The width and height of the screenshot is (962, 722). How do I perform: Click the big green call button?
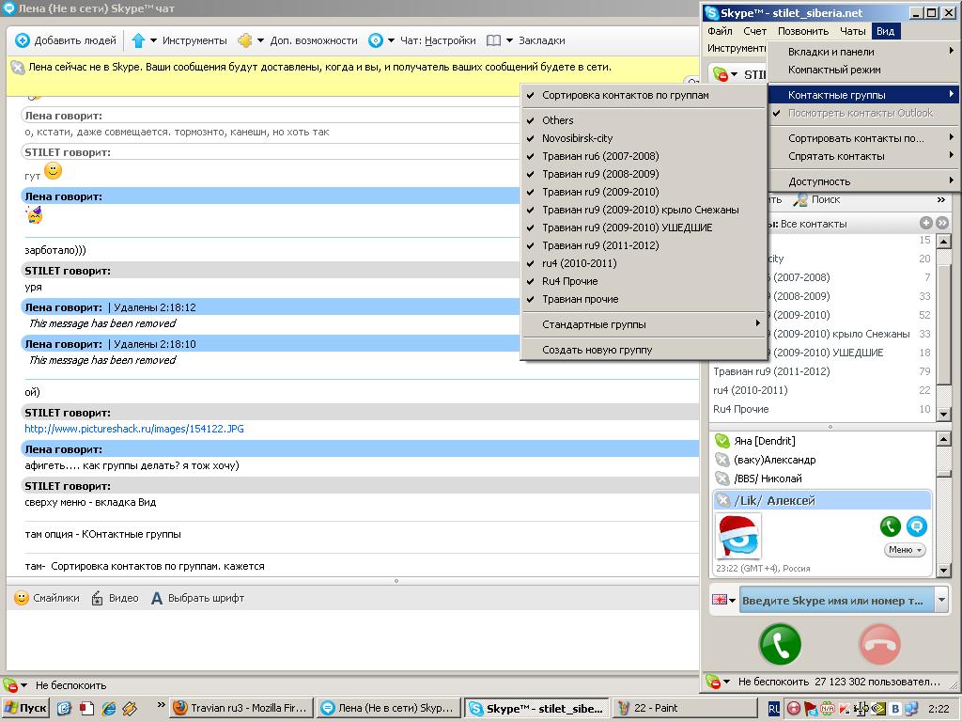tap(780, 645)
